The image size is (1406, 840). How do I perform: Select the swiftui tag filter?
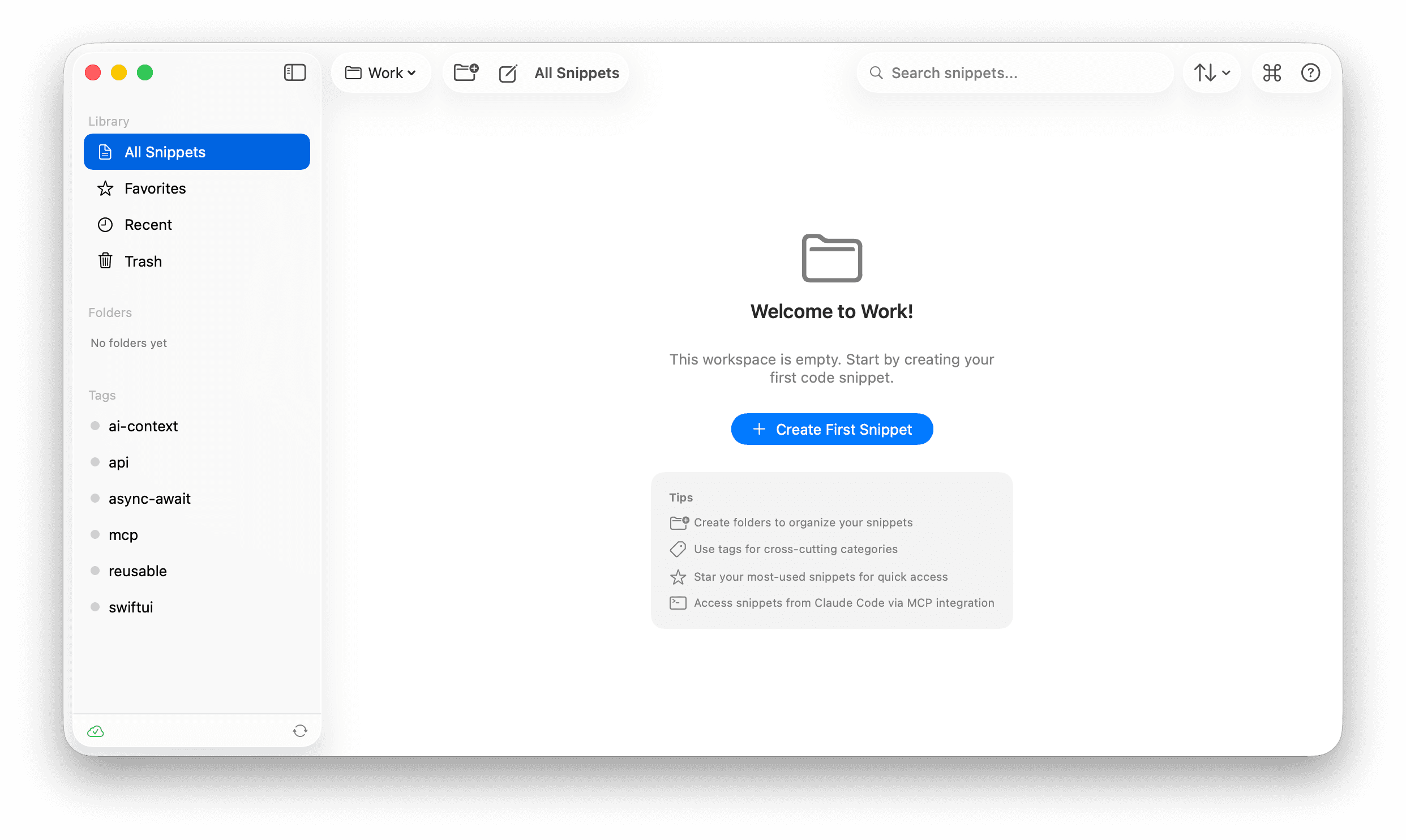(x=131, y=607)
